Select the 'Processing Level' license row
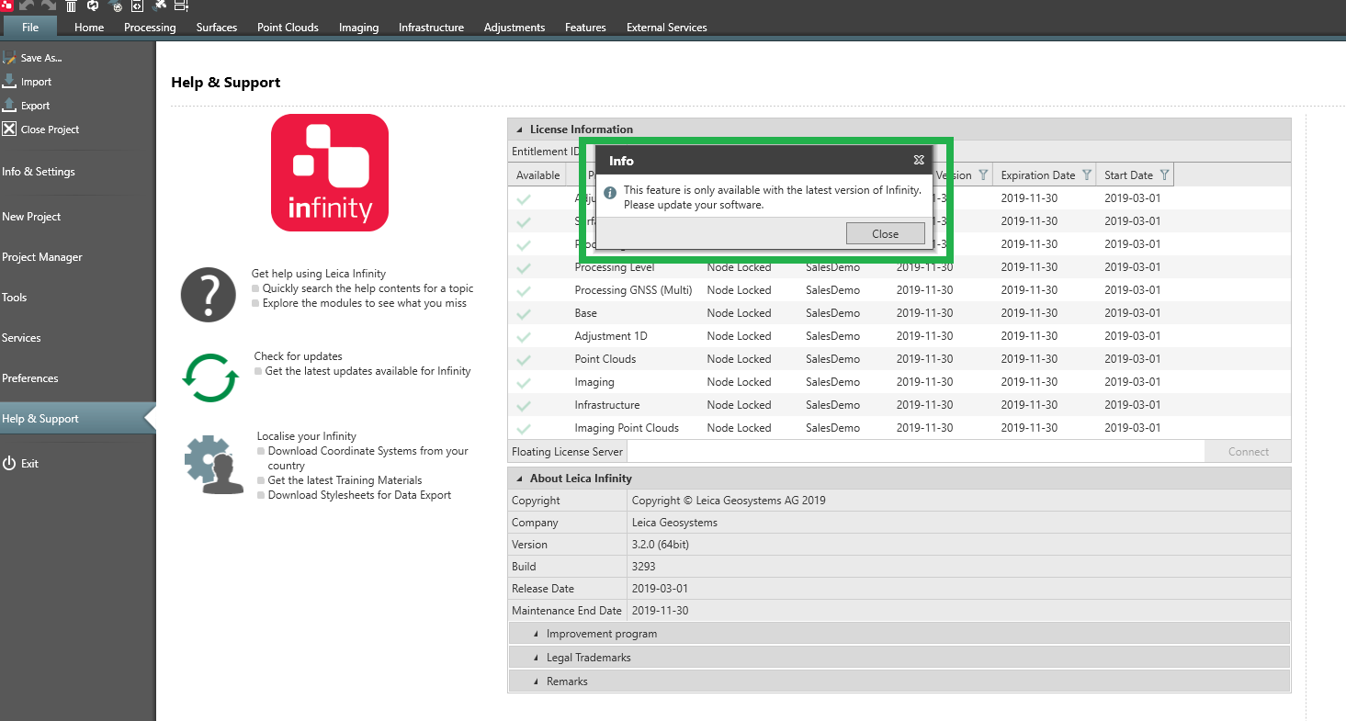 (899, 267)
